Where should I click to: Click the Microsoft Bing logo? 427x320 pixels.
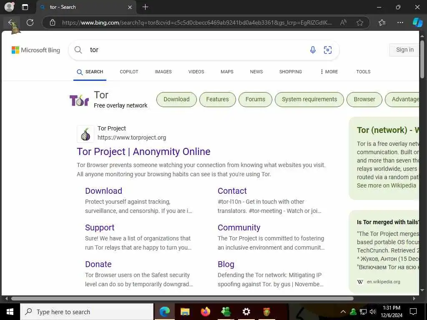click(36, 50)
